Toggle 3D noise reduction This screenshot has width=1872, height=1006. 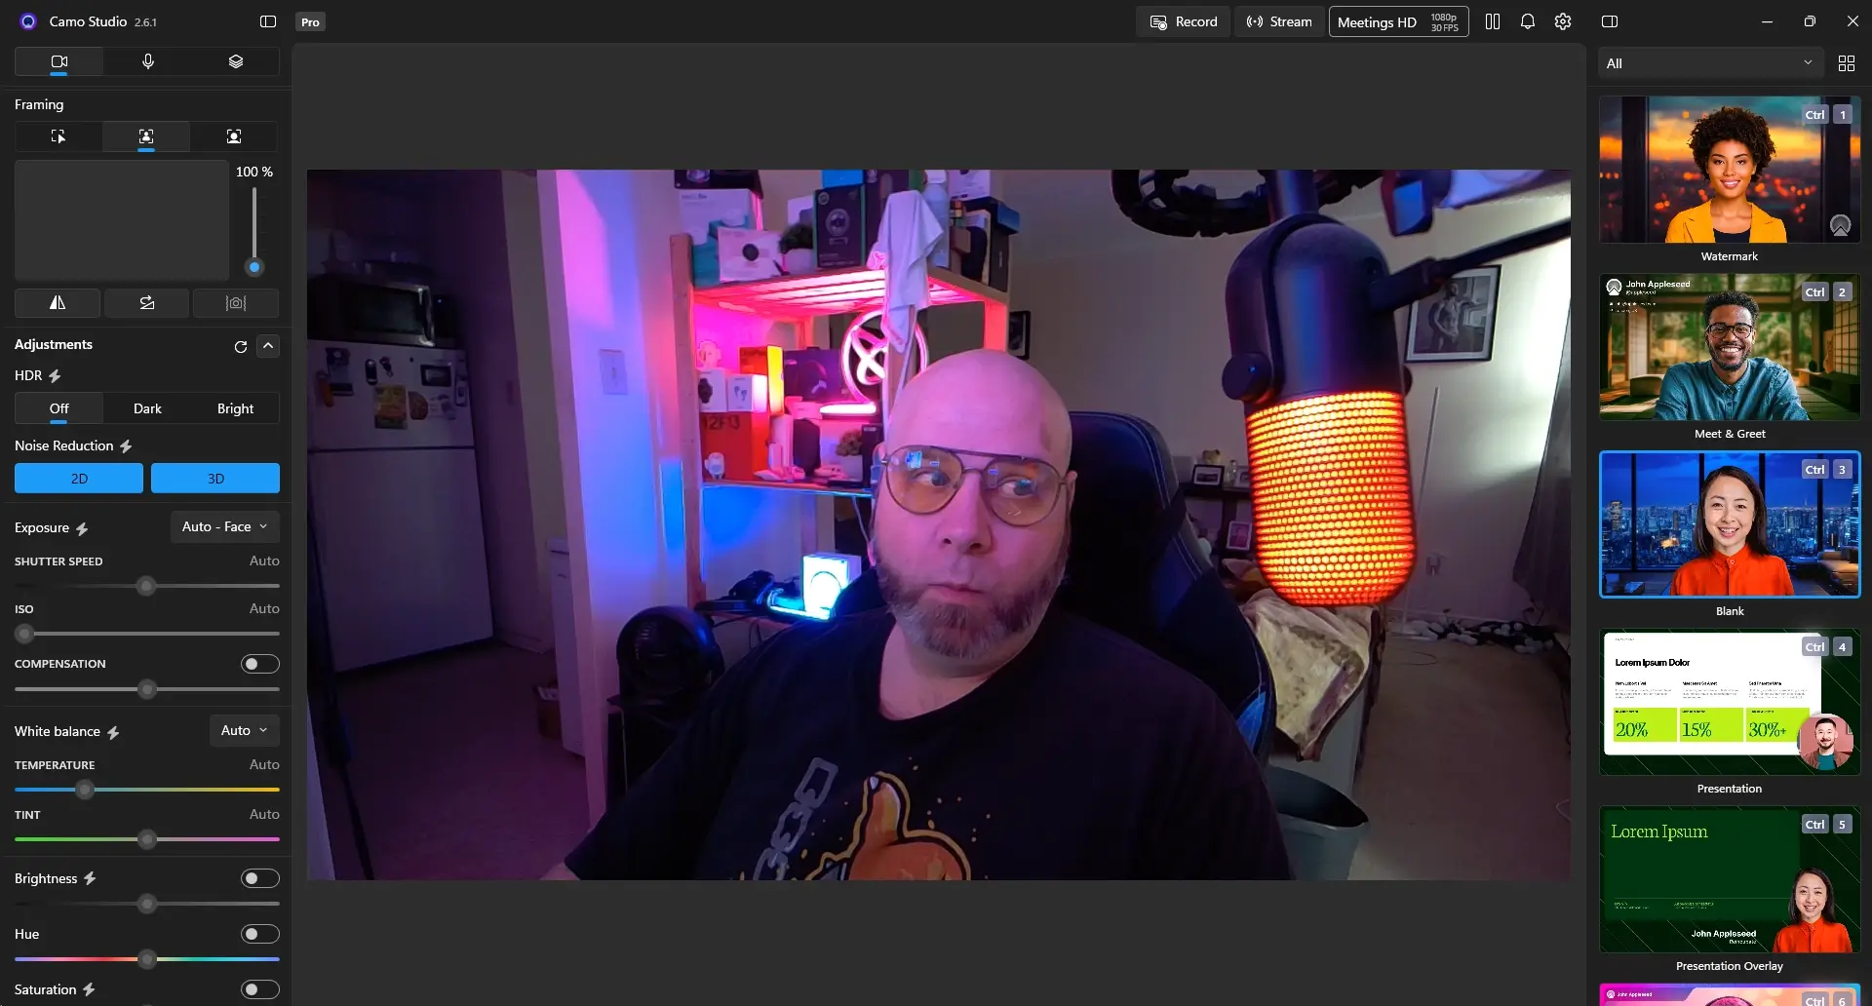[215, 479]
